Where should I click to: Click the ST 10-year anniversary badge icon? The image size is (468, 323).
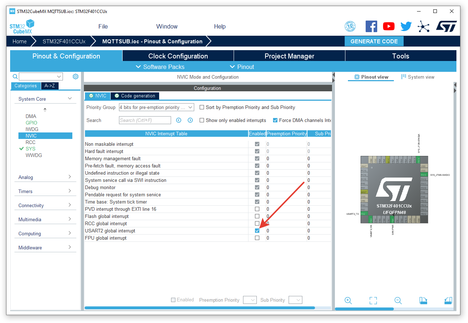(x=350, y=26)
